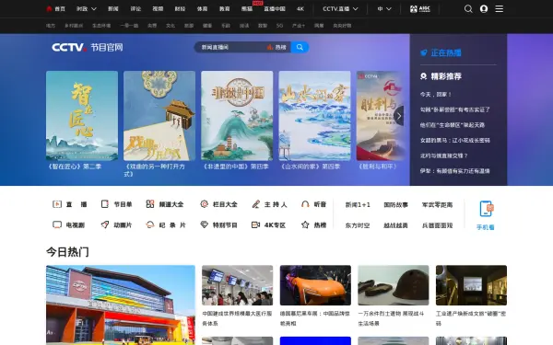This screenshot has width=553, height=345.
Task: Open the 《戏曲的另一种打开方式》 poster
Action: point(159,116)
